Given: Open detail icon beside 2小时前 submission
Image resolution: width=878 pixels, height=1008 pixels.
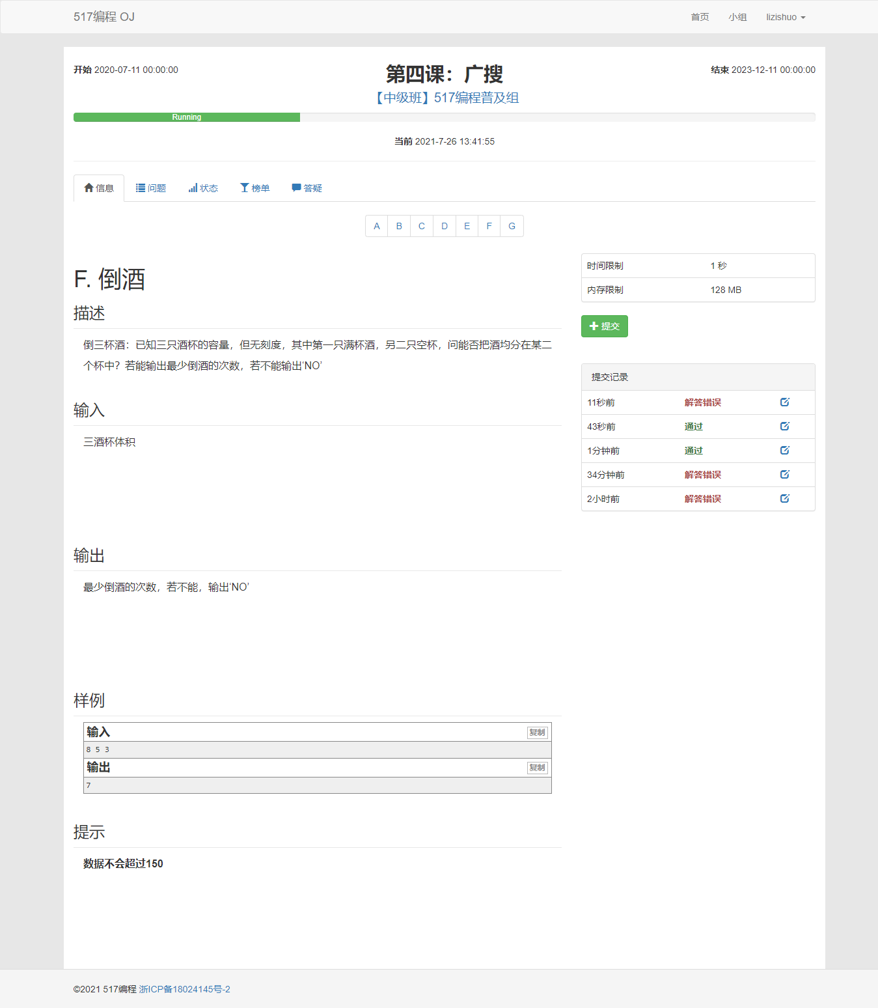Looking at the screenshot, I should (784, 498).
